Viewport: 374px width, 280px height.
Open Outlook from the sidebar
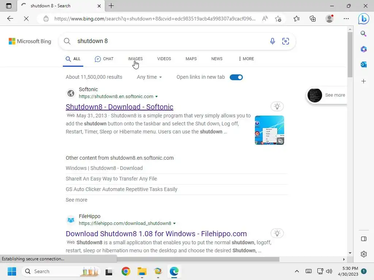coord(363,64)
